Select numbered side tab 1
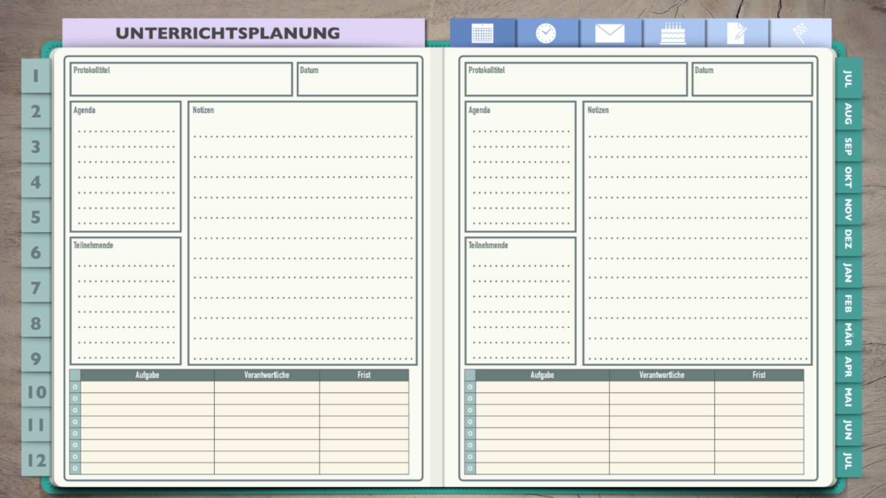This screenshot has width=886, height=498. click(x=36, y=76)
